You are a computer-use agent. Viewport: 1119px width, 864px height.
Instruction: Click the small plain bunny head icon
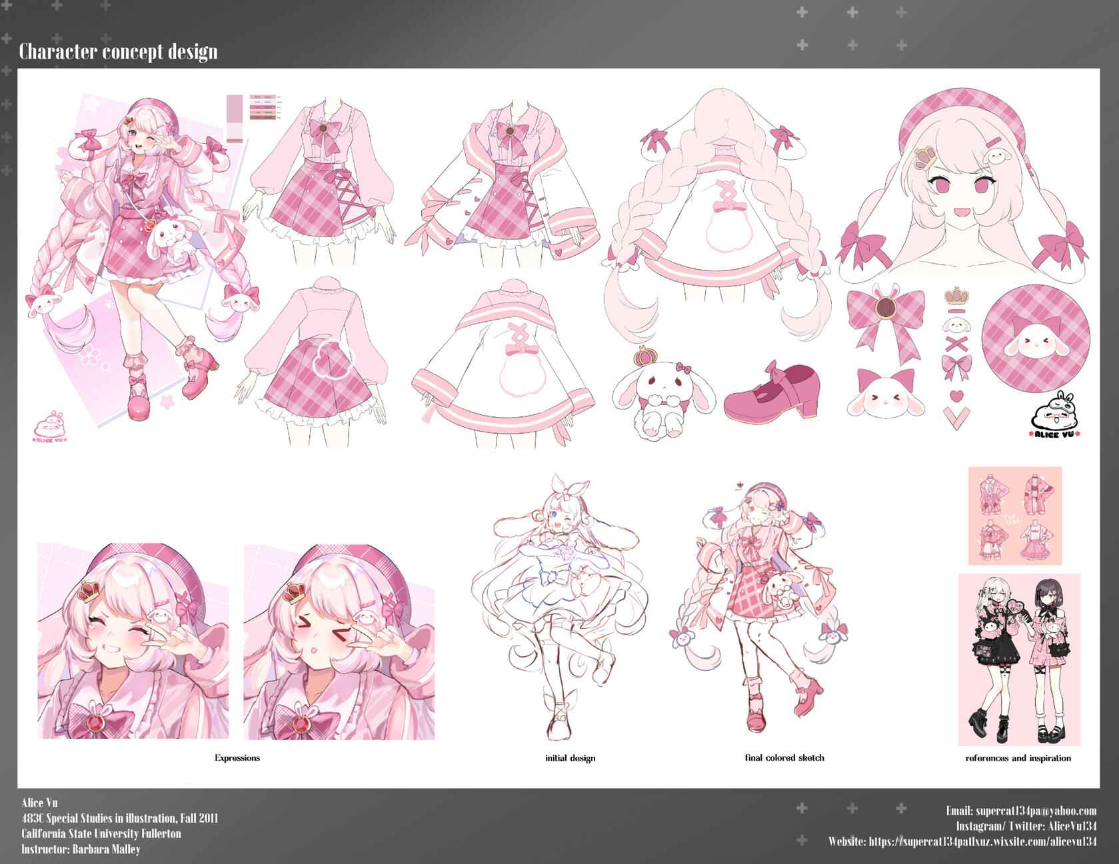coord(956,326)
